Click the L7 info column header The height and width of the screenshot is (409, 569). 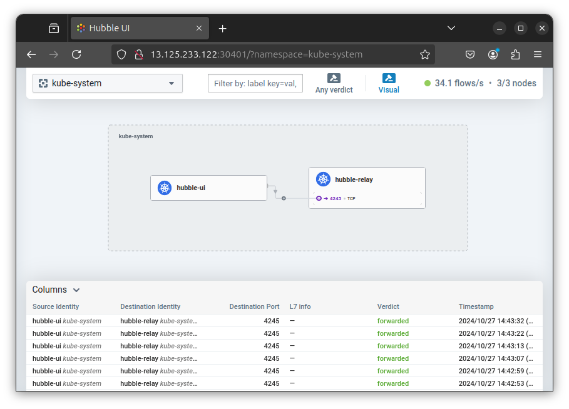coord(300,306)
